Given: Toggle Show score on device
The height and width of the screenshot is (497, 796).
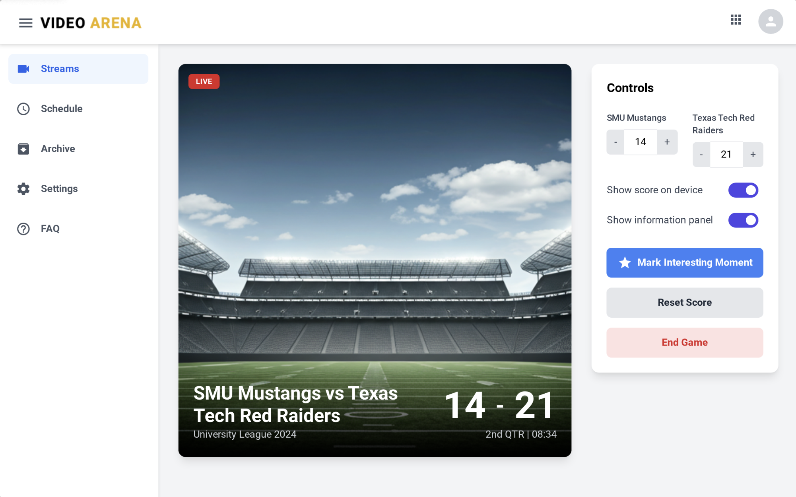Looking at the screenshot, I should [743, 190].
